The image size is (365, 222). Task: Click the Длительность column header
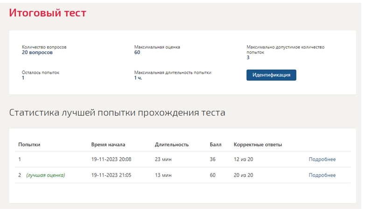(172, 145)
